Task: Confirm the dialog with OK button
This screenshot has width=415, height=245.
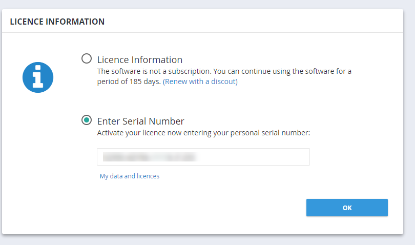Action: click(347, 208)
